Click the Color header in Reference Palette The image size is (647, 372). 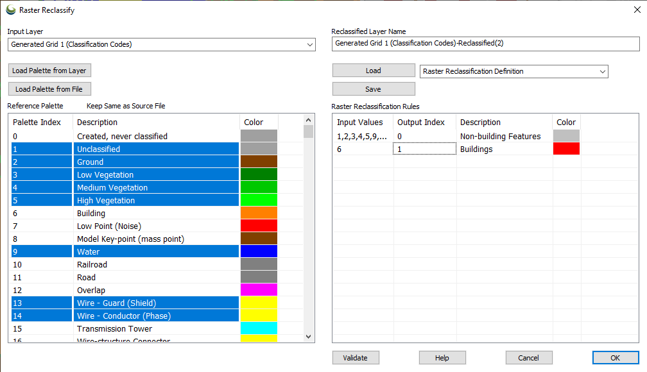(x=259, y=122)
